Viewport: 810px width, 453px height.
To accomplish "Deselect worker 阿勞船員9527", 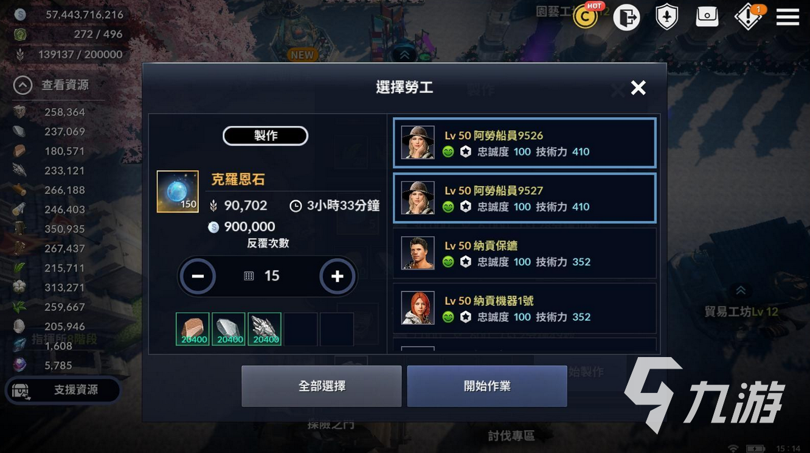I will [x=524, y=199].
